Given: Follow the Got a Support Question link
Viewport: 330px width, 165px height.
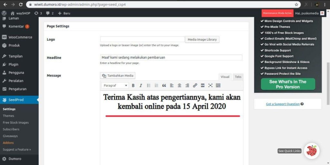Looking at the screenshot, I should (283, 104).
